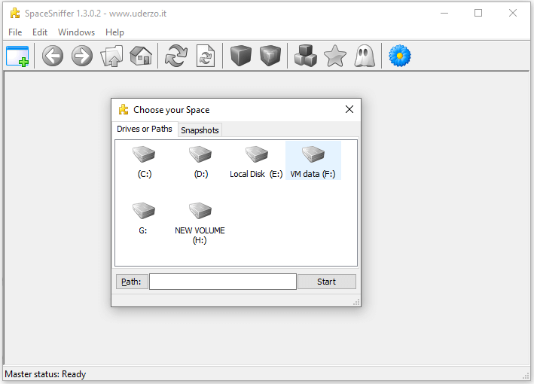
Task: Select the Local Disk (E:) drive
Action: [x=256, y=161]
